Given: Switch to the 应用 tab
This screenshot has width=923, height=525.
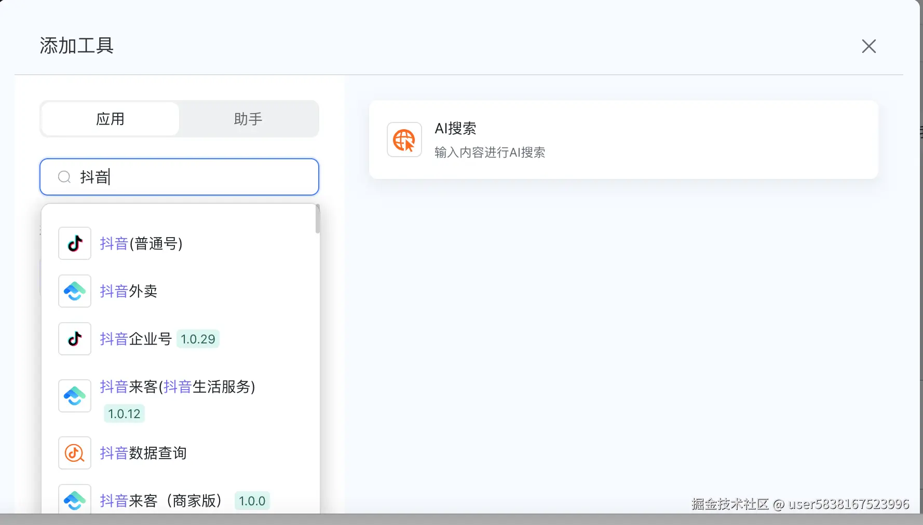Looking at the screenshot, I should [110, 119].
